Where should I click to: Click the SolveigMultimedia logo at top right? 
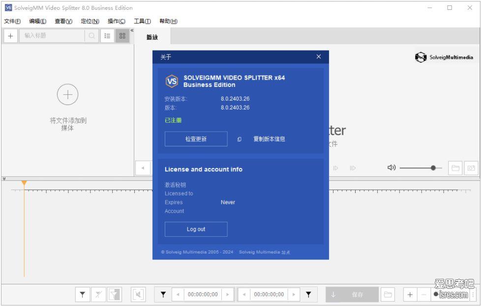[444, 57]
